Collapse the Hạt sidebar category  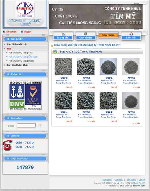pyautogui.click(x=9, y=49)
